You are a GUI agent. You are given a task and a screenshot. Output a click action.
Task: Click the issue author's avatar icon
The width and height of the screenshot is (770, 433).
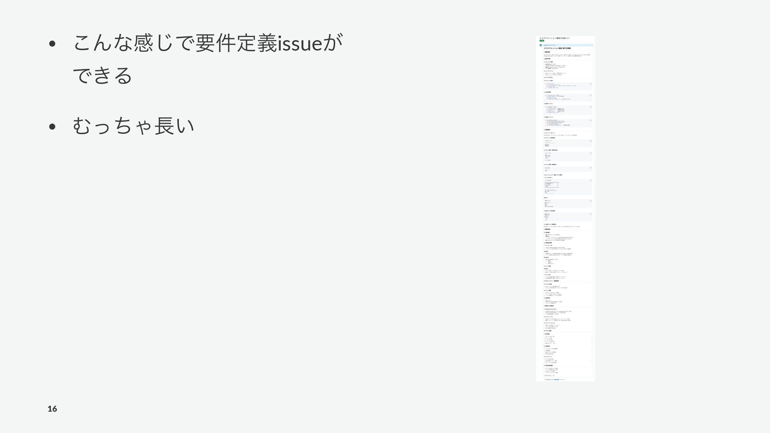[x=541, y=45]
